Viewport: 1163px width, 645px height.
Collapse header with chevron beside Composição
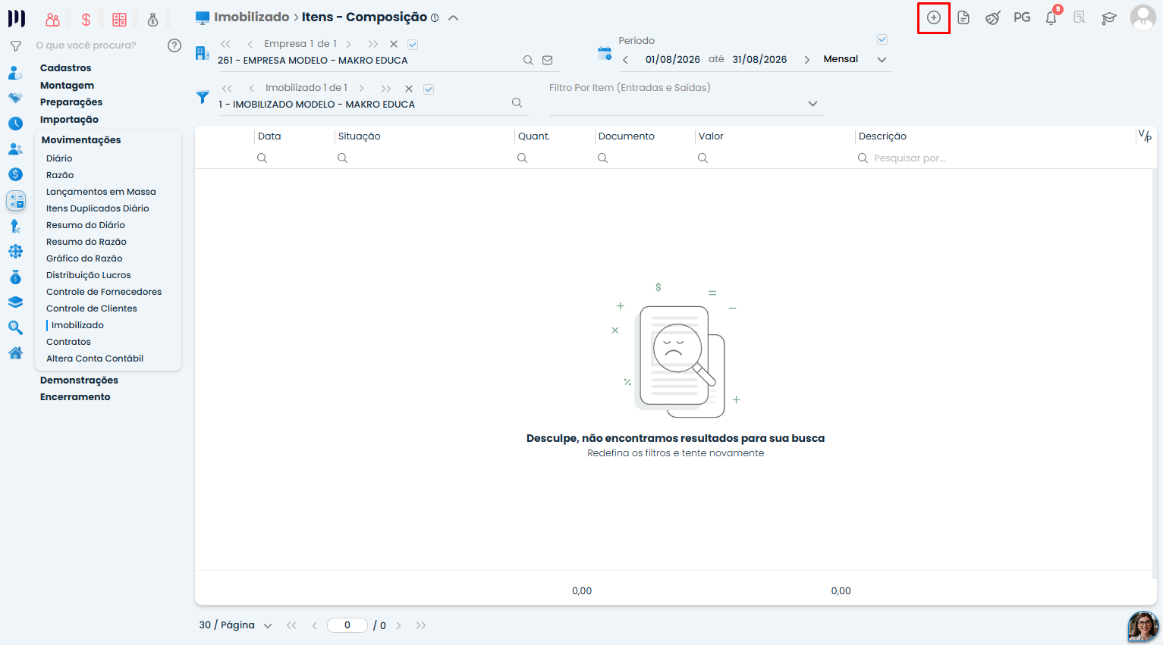(x=453, y=17)
